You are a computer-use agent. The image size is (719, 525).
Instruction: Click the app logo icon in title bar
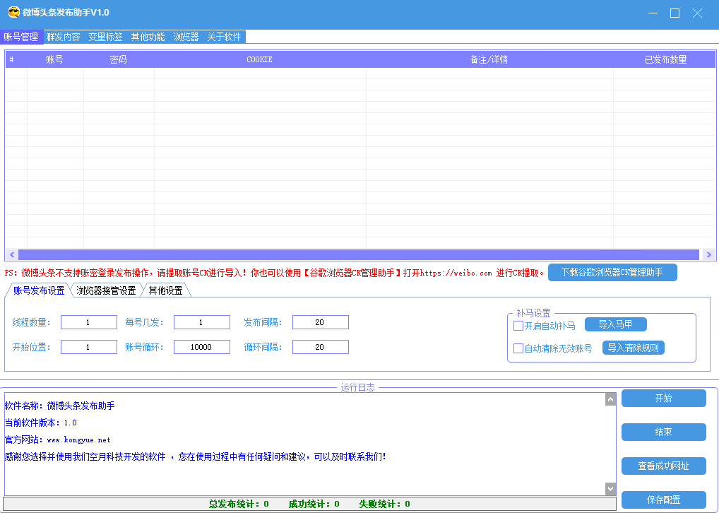13,13
